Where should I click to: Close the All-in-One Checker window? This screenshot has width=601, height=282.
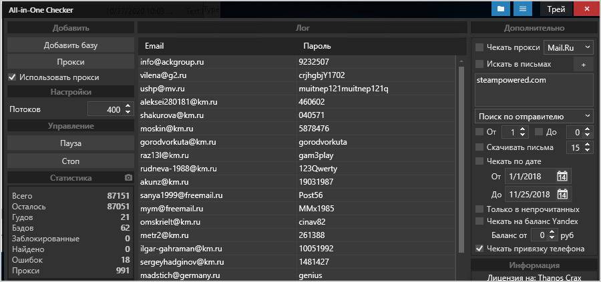point(587,9)
